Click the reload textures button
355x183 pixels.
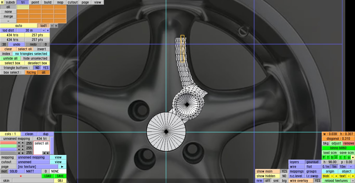coord(336,181)
